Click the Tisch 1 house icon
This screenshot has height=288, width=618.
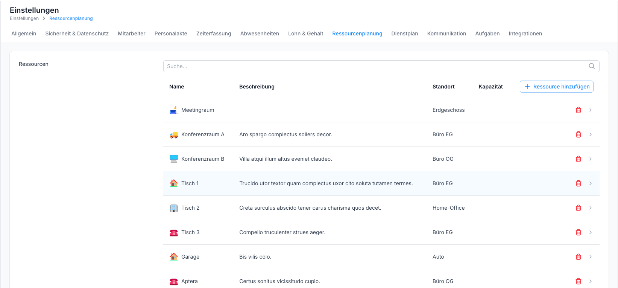coord(173,183)
